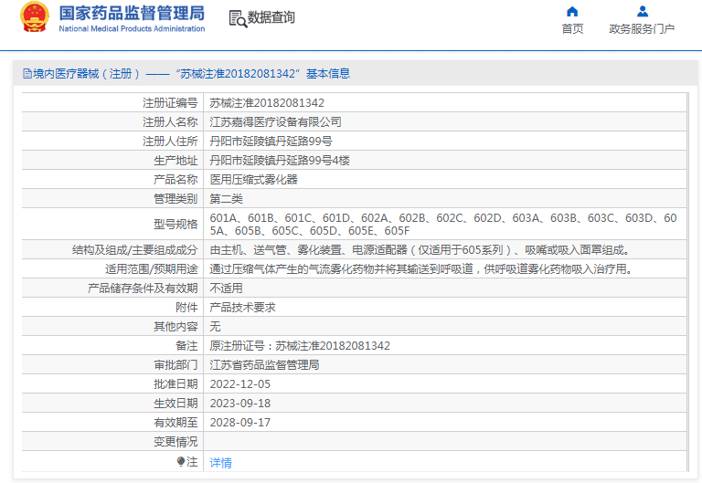Click the 型号规格 row label
Image resolution: width=702 pixels, height=483 pixels.
[175, 224]
